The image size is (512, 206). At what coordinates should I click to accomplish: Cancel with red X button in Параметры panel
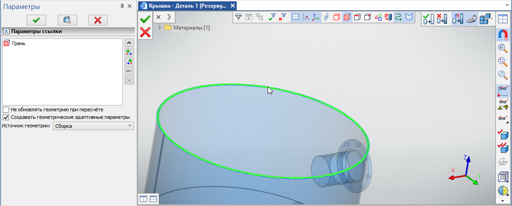pyautogui.click(x=98, y=20)
